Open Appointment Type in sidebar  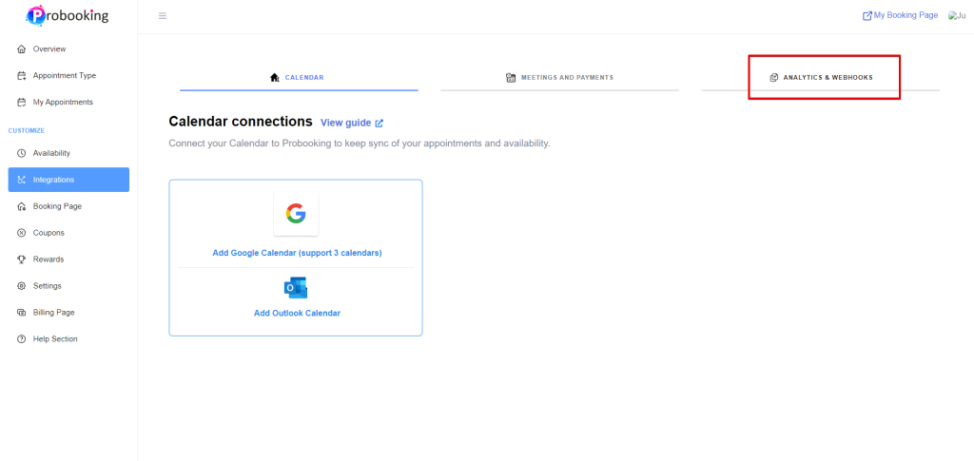click(64, 75)
